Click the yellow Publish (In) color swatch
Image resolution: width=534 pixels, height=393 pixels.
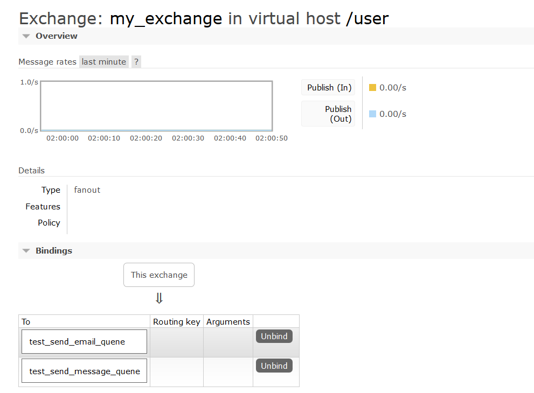372,87
